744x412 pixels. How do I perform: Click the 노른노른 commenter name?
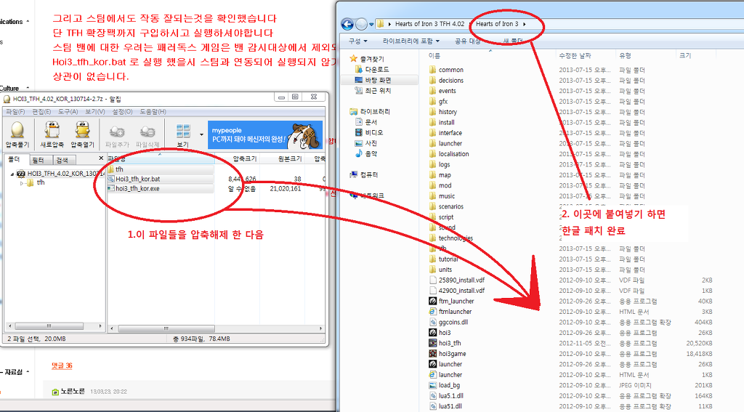(x=73, y=391)
